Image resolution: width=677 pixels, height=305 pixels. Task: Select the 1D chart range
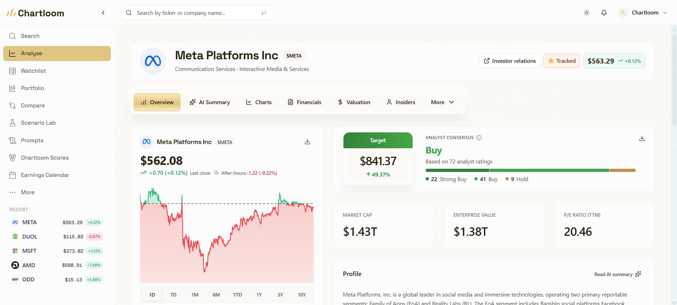152,295
